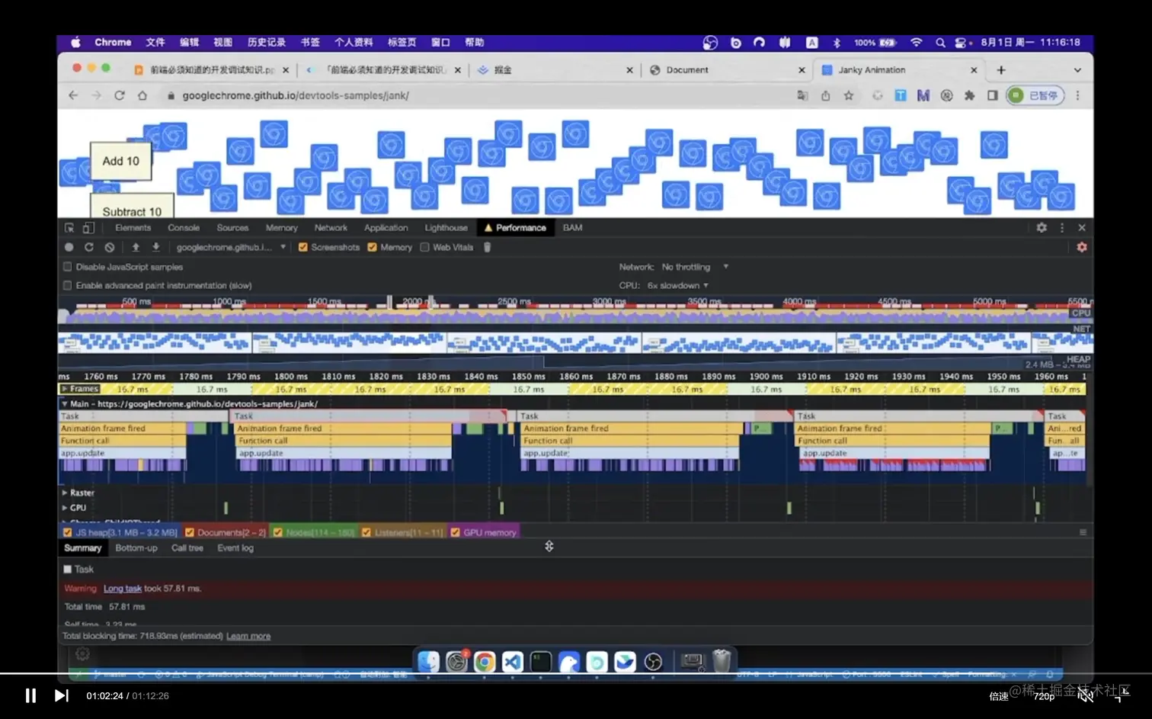Toggle device toolbar icon

coord(88,227)
